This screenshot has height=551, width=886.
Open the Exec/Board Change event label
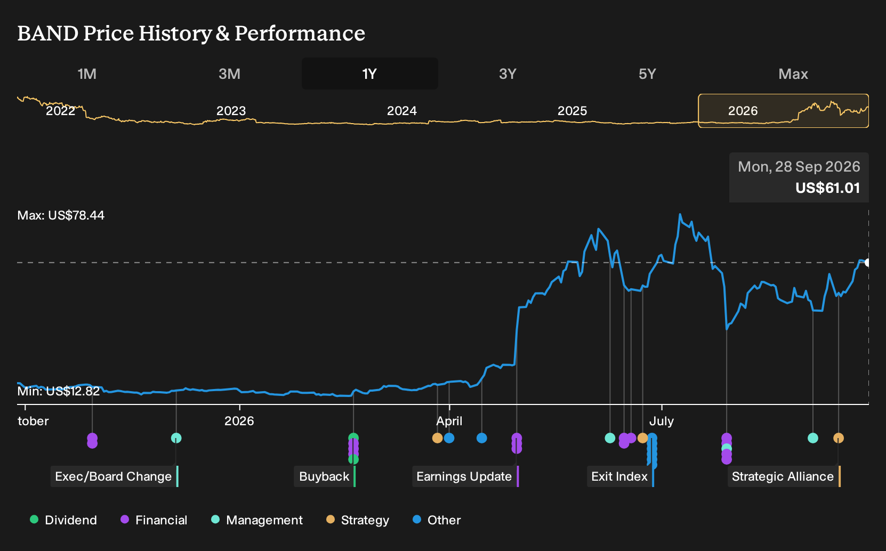click(115, 476)
